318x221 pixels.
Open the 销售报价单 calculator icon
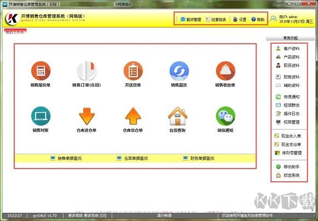[x=41, y=71]
